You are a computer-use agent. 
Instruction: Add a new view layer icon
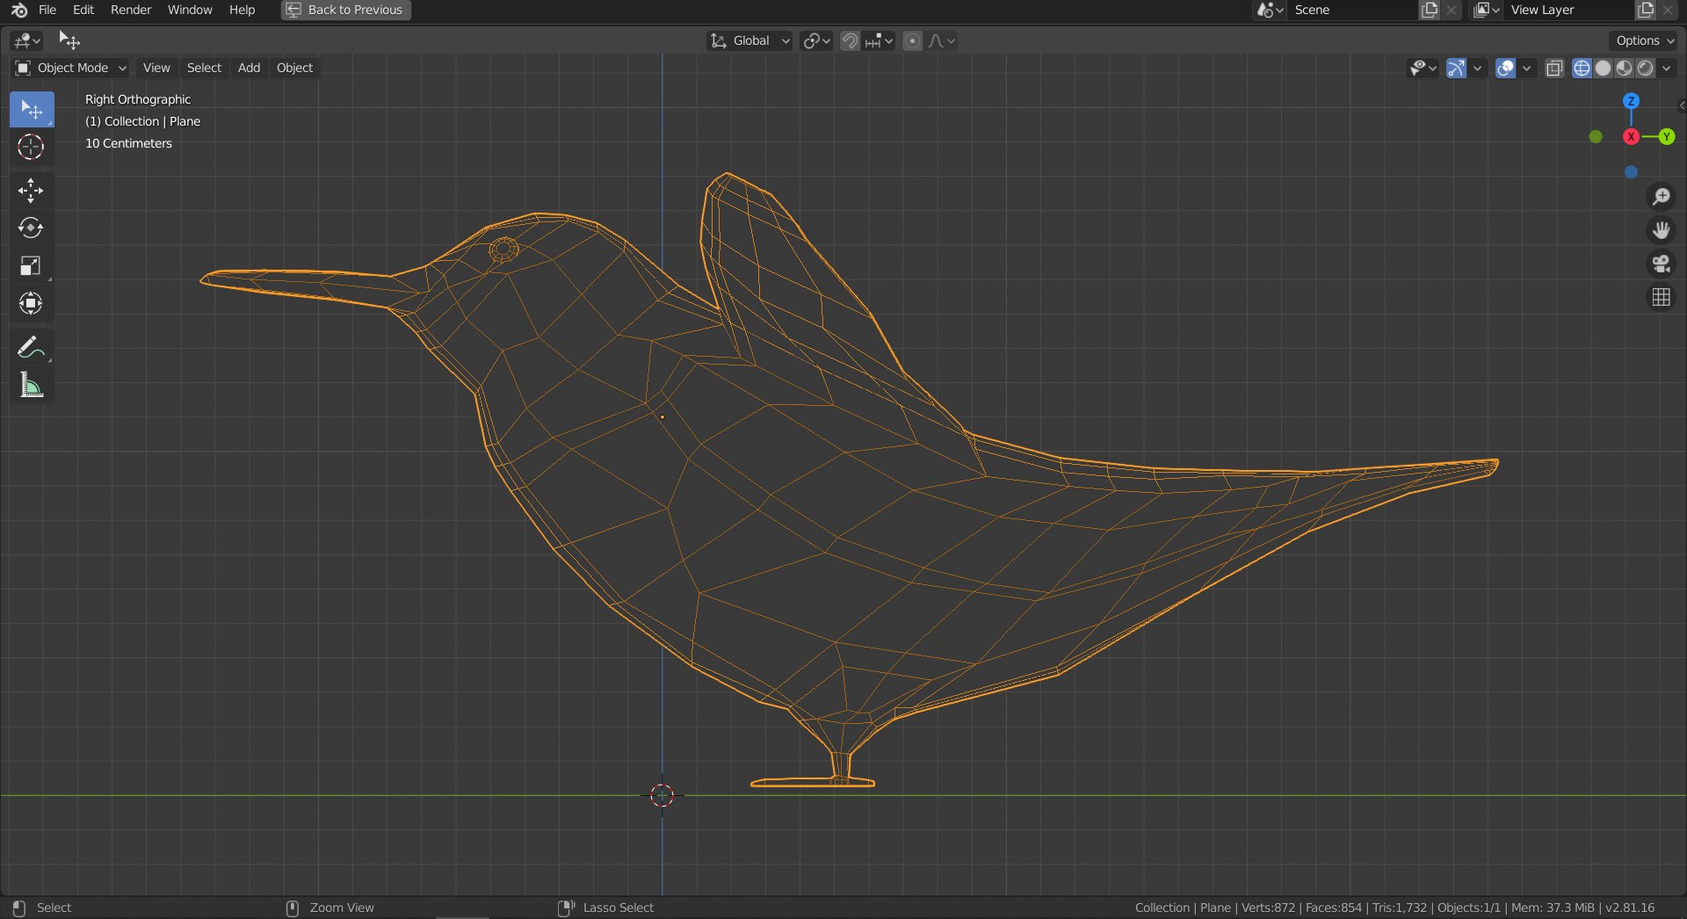(x=1646, y=10)
